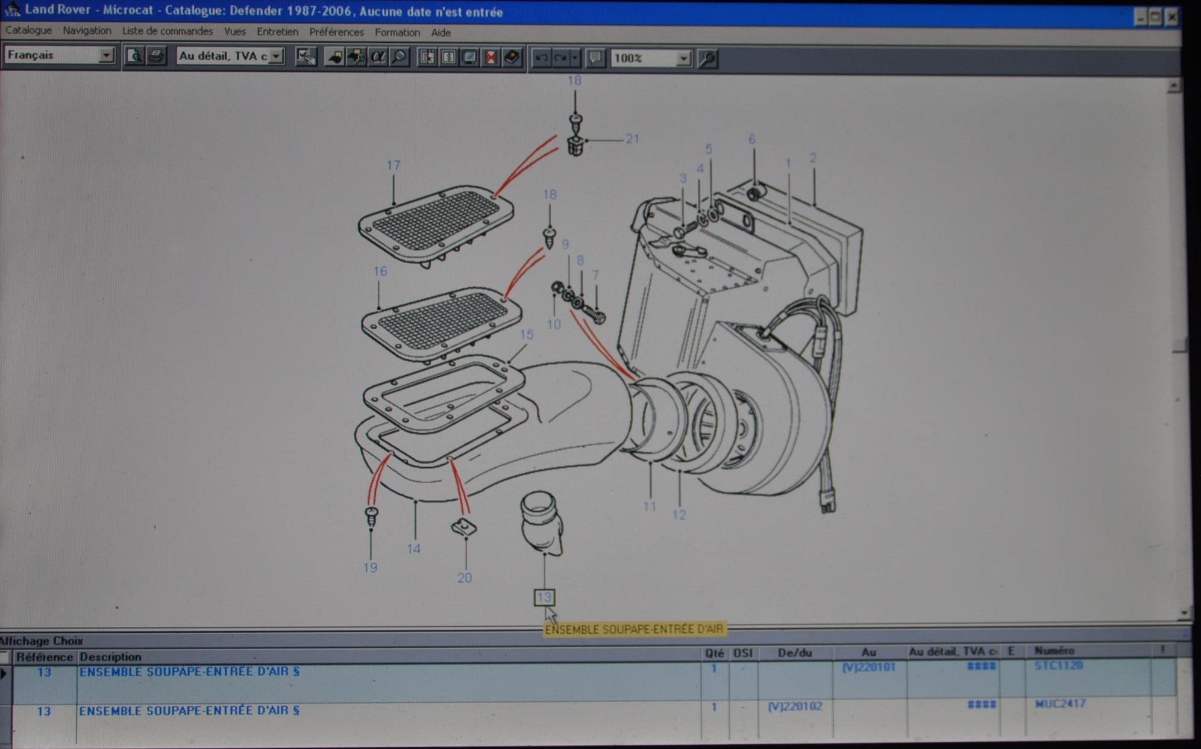Click the magnifying glass search icon
Image resolution: width=1201 pixels, height=749 pixels.
pyautogui.click(x=398, y=57)
